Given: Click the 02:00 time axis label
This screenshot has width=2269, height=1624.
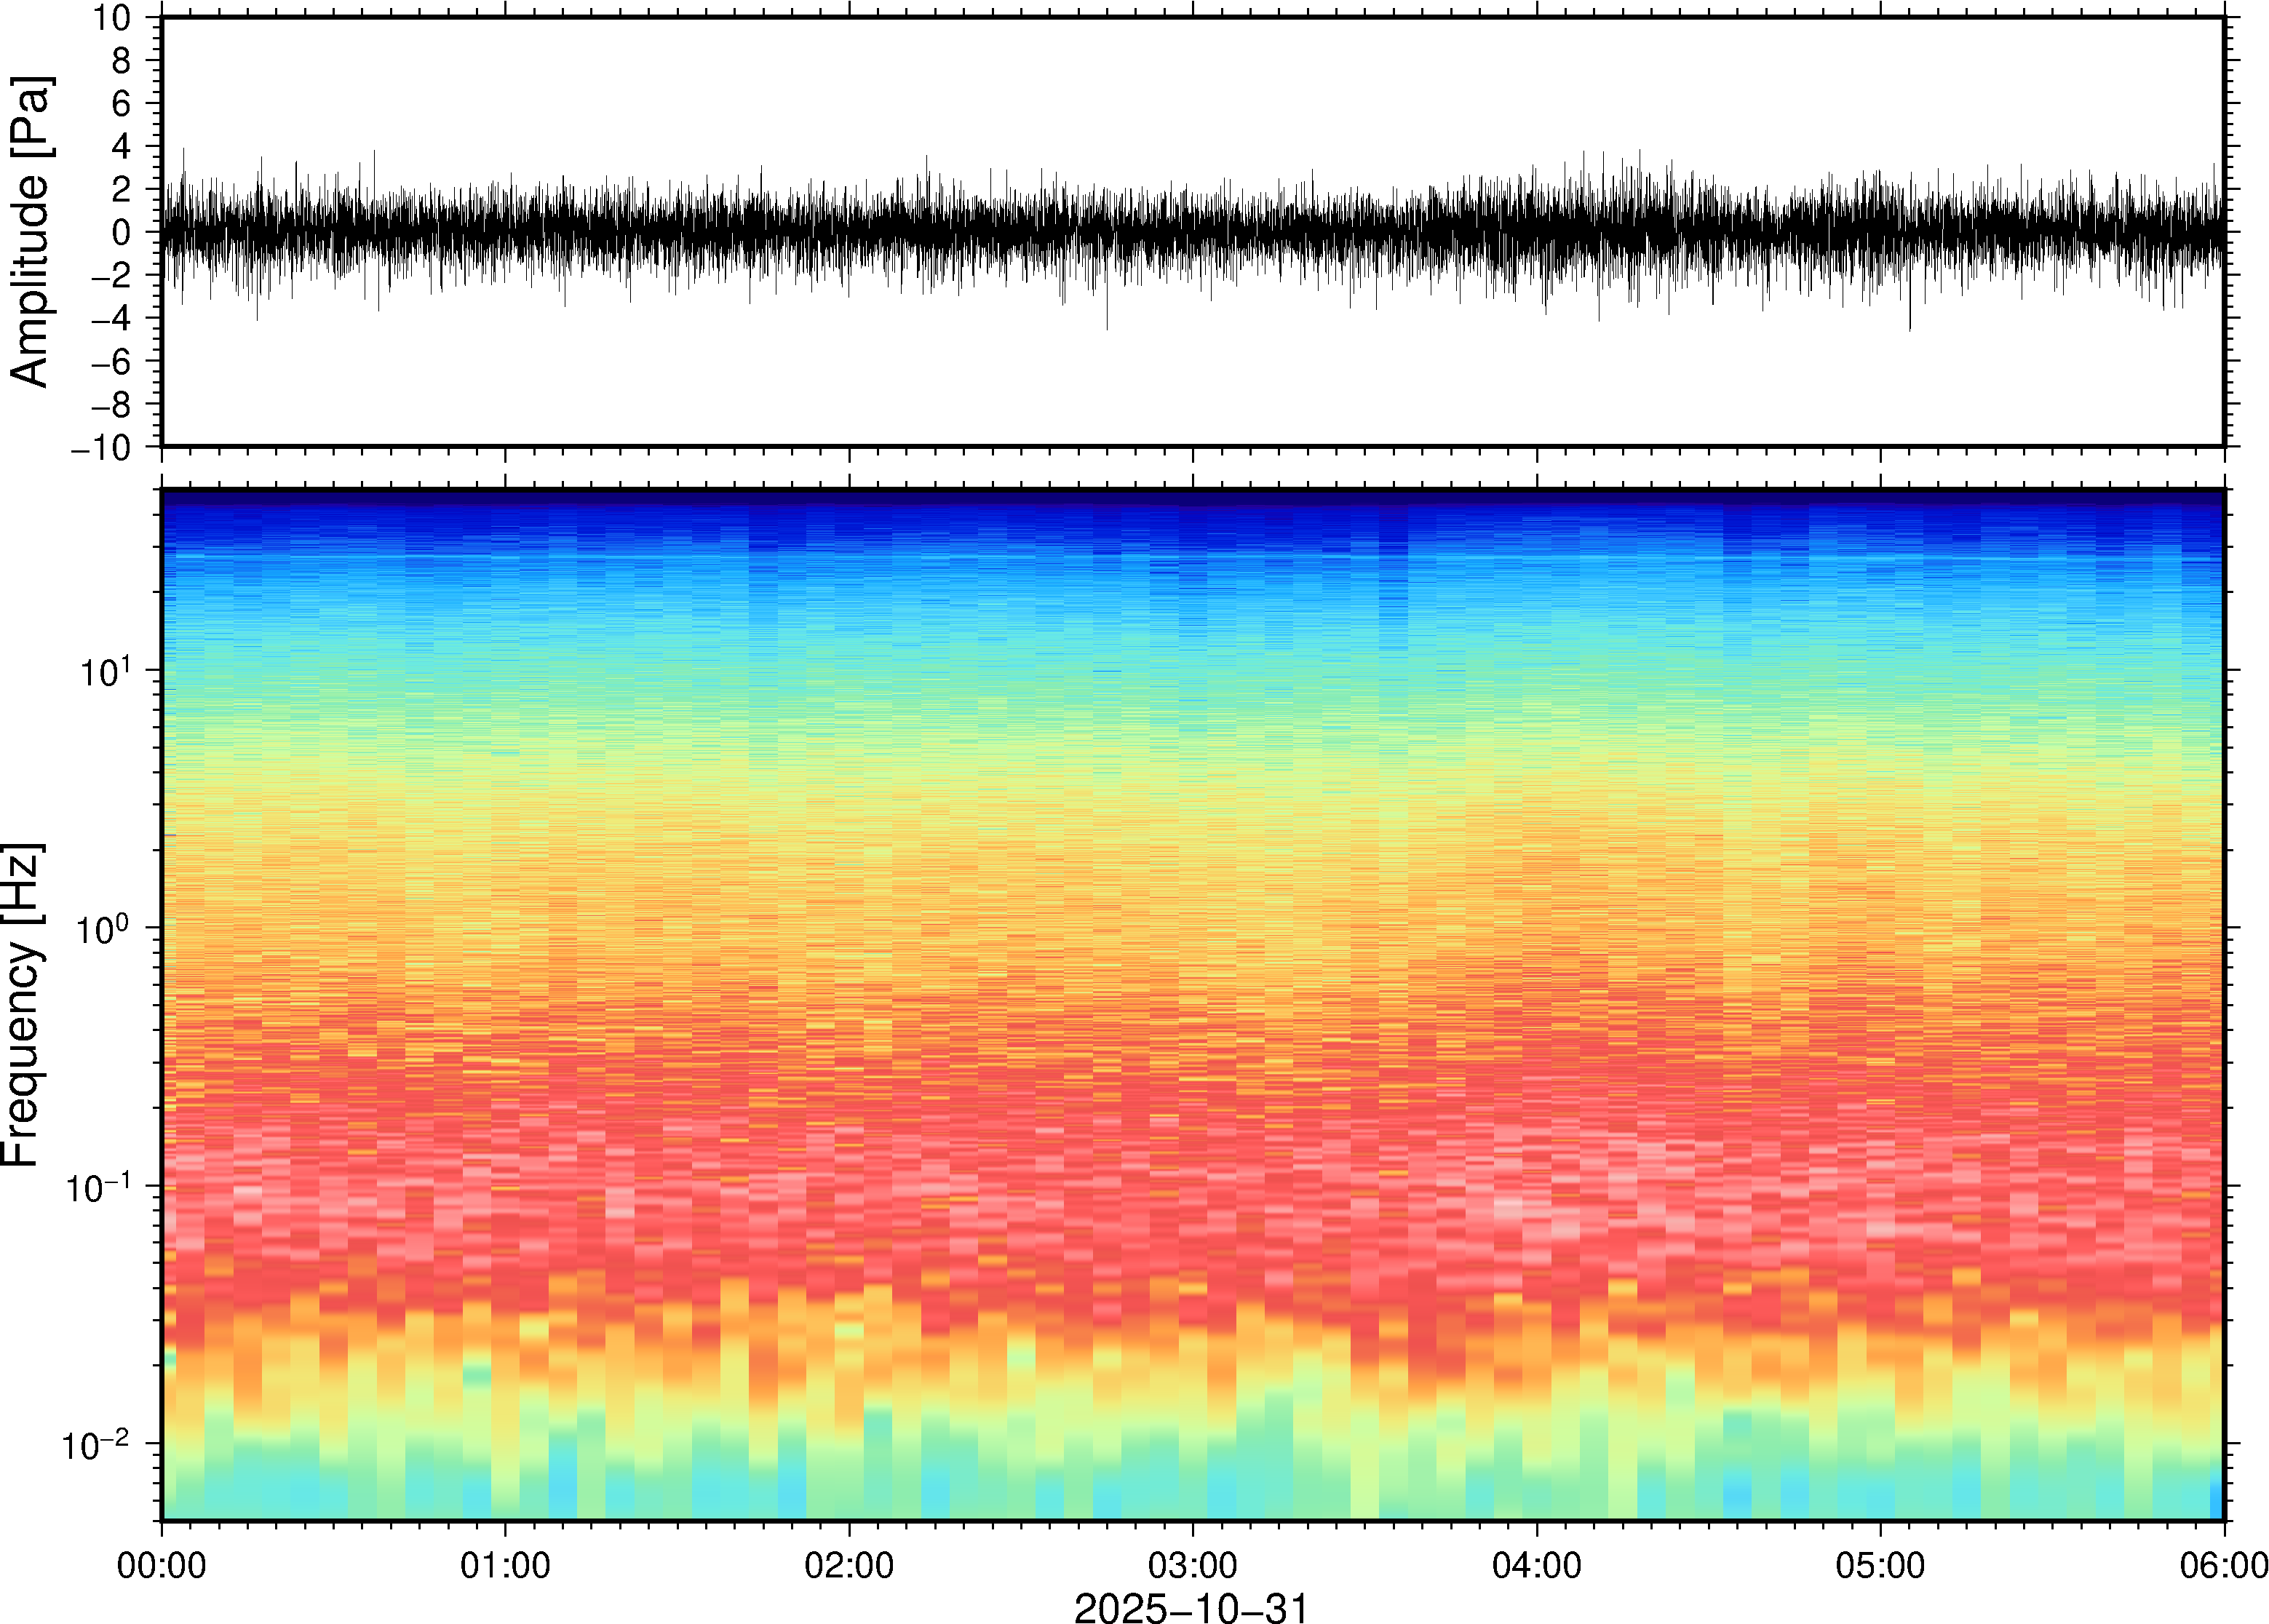Looking at the screenshot, I should (849, 1565).
